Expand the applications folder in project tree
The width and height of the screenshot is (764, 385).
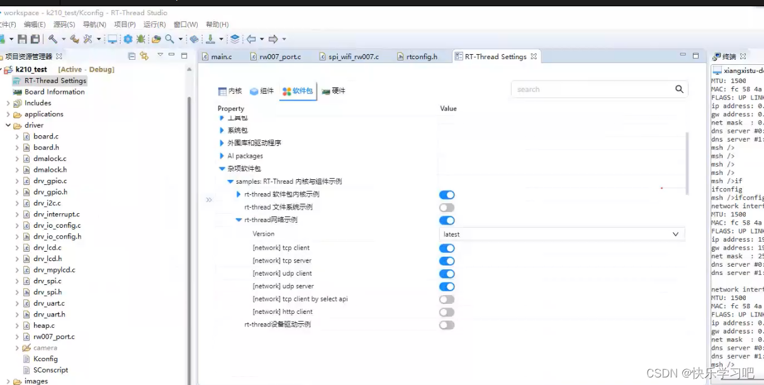(8, 114)
